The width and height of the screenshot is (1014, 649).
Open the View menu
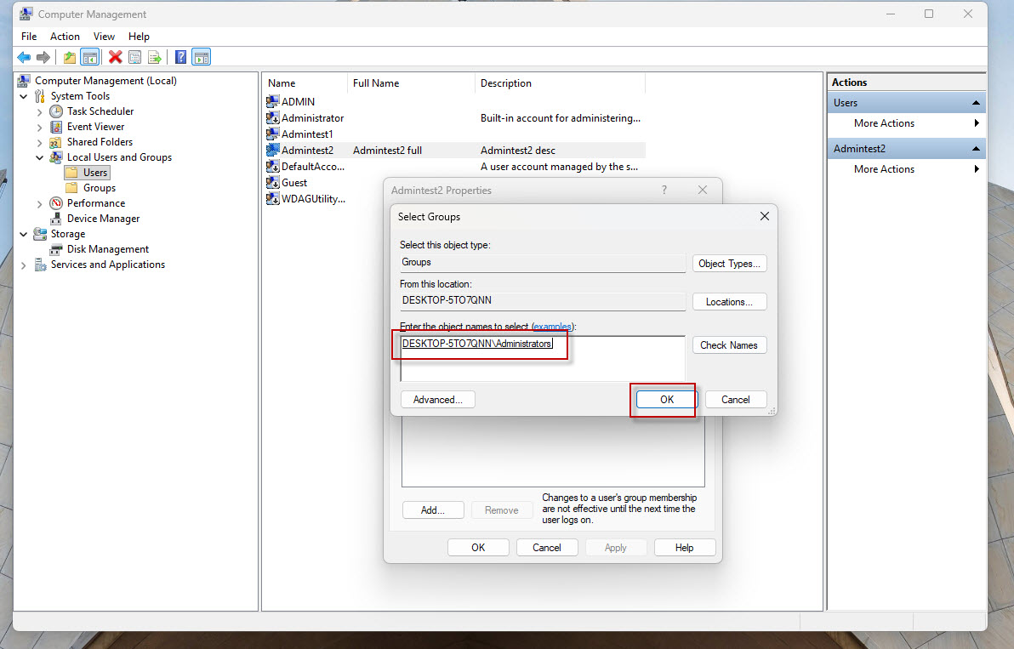coord(104,37)
